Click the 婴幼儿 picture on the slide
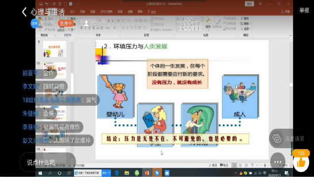 [117, 95]
